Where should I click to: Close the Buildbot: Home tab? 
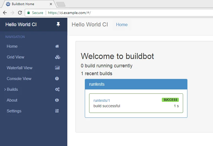pyautogui.click(x=51, y=4)
